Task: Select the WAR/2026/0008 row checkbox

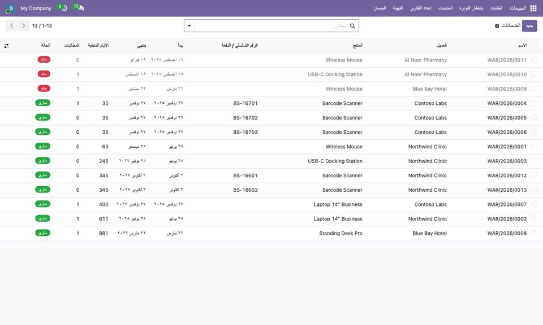Action: point(535,233)
